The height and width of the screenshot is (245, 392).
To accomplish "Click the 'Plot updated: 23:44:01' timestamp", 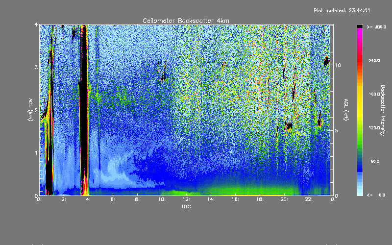I will (x=342, y=10).
